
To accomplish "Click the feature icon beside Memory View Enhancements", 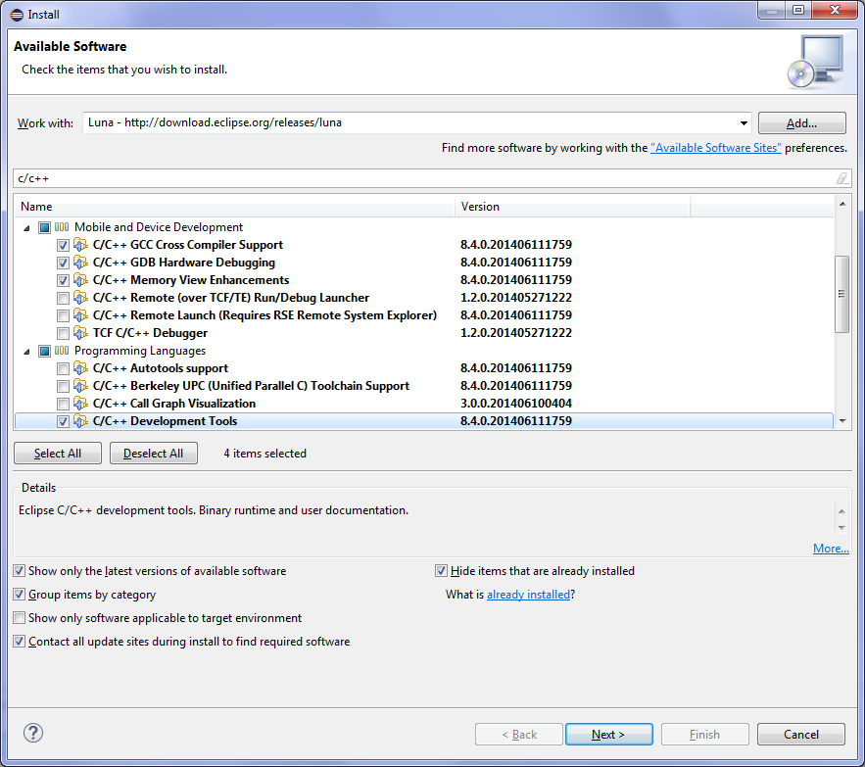I will coord(80,280).
